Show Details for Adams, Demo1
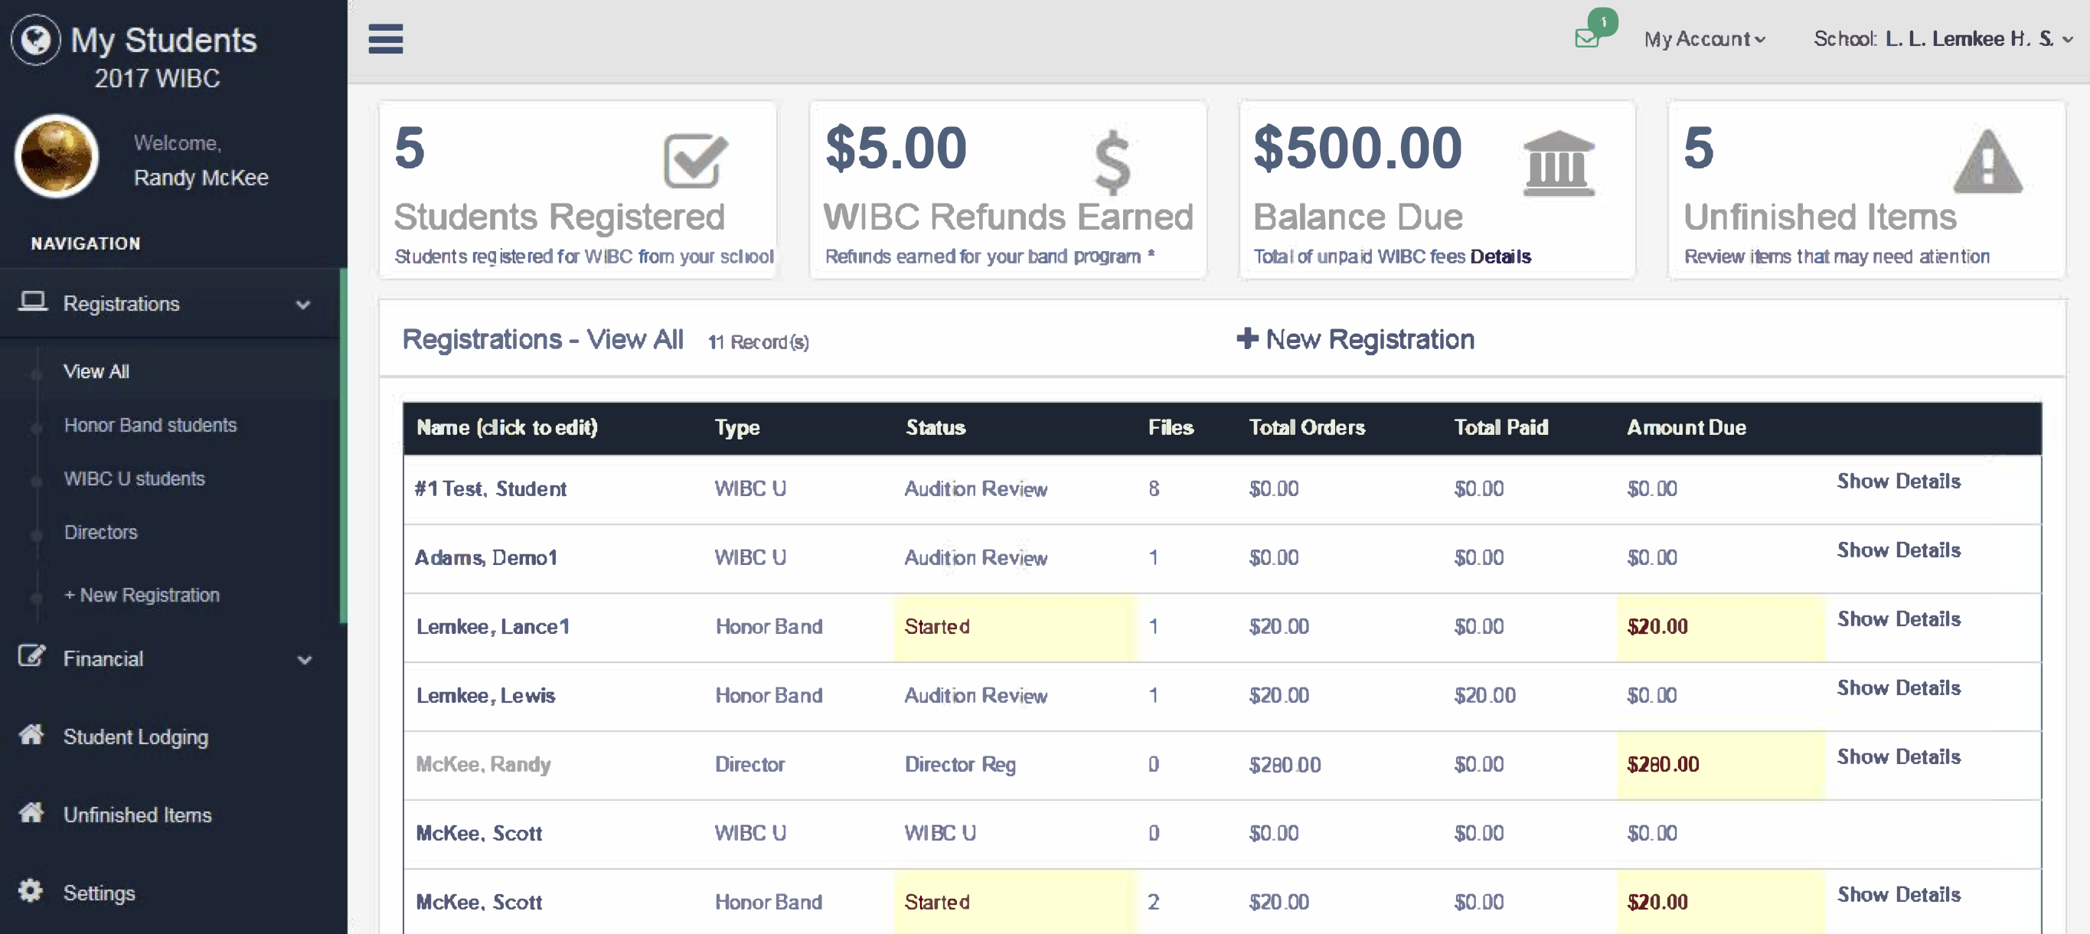 pos(1899,550)
